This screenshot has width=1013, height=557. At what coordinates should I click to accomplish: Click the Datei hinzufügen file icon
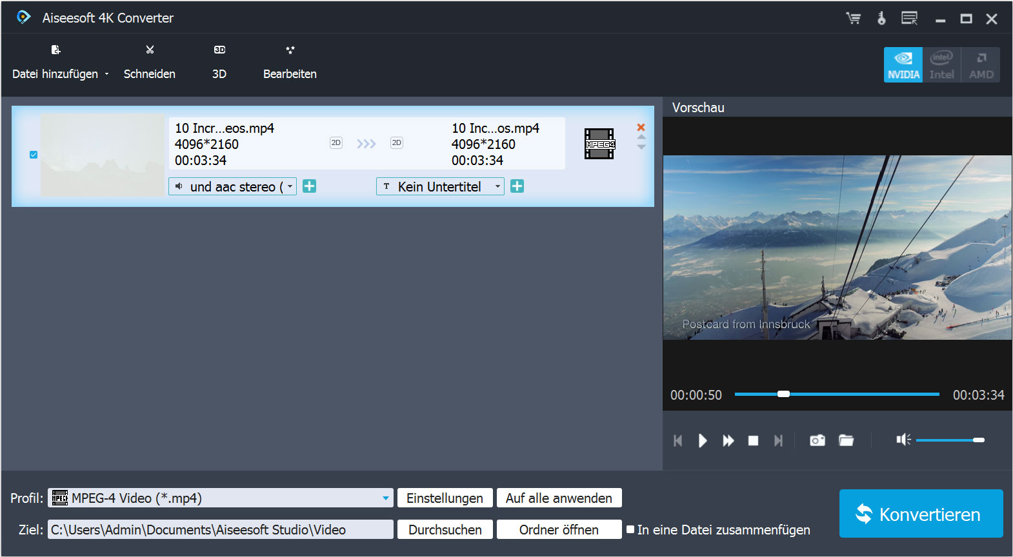(55, 50)
